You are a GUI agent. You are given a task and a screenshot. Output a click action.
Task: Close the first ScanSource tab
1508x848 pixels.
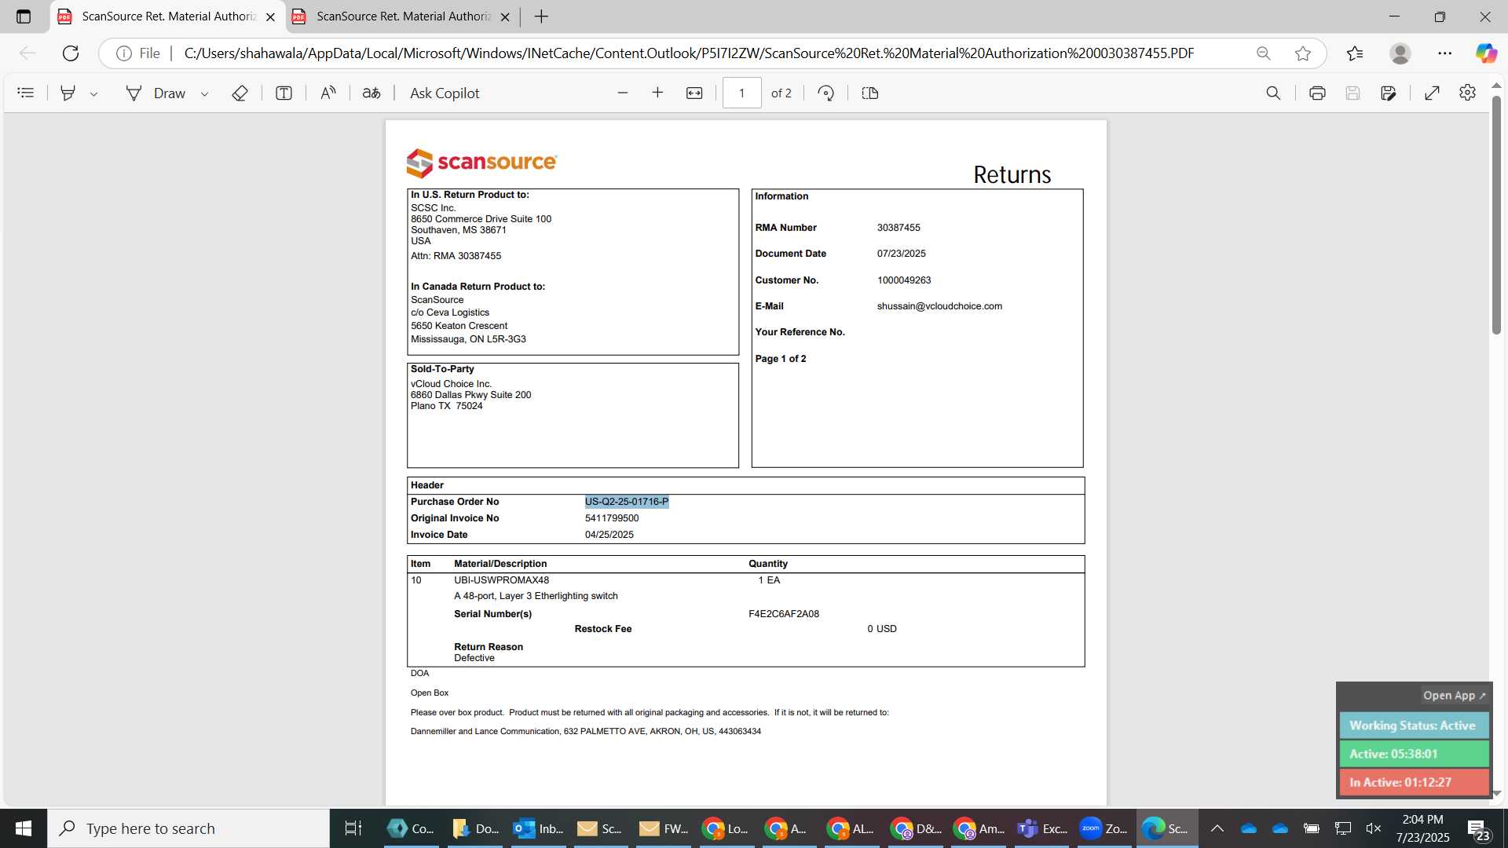270,16
